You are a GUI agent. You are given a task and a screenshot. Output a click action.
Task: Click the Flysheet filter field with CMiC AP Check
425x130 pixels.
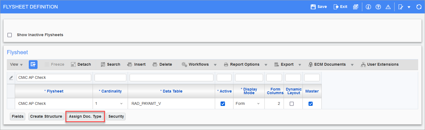(x=54, y=78)
